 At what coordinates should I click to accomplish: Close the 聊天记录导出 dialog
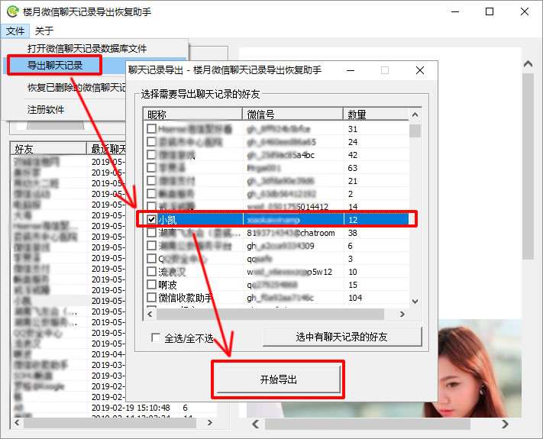[x=420, y=70]
